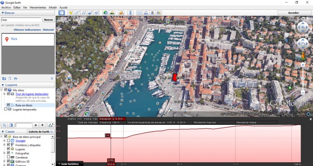The height and width of the screenshot is (166, 313).
Task: Open Galería de Earth button
Action: pyautogui.click(x=41, y=132)
